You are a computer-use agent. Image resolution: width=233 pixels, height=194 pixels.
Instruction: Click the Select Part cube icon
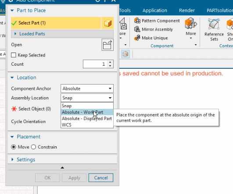pos(108,23)
